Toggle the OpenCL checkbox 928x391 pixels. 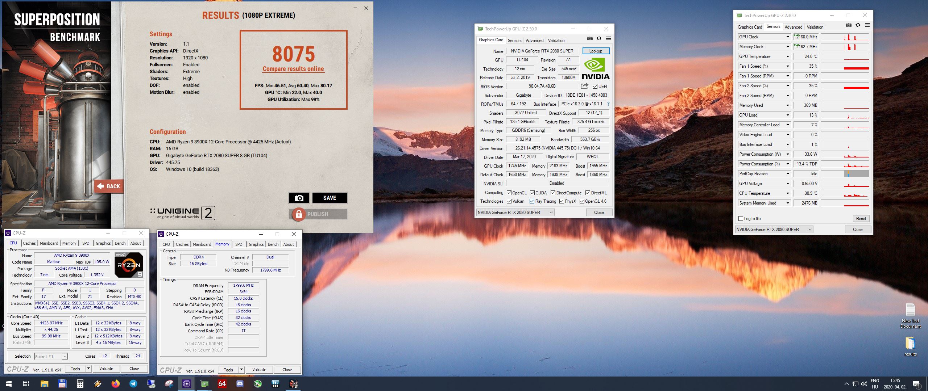(x=509, y=193)
